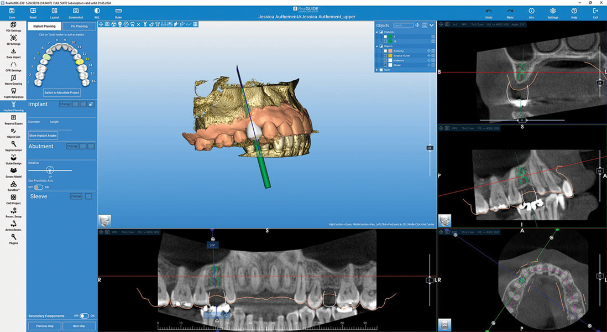This screenshot has width=607, height=332.
Task: Collapse the Implants tree group
Action: [377, 32]
